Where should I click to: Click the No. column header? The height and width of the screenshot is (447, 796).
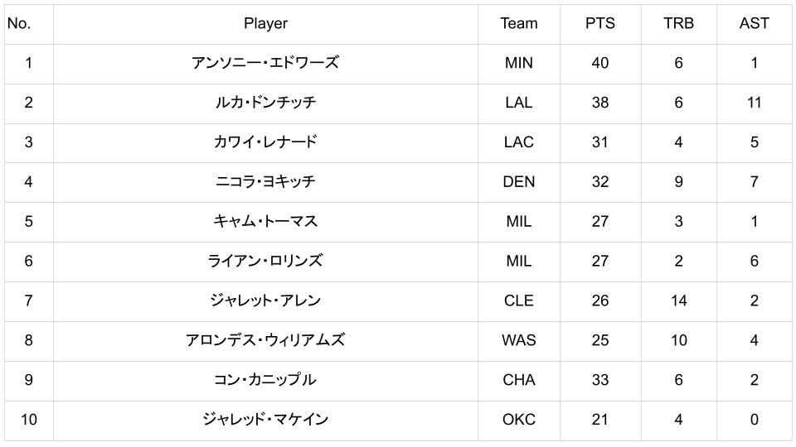point(19,23)
